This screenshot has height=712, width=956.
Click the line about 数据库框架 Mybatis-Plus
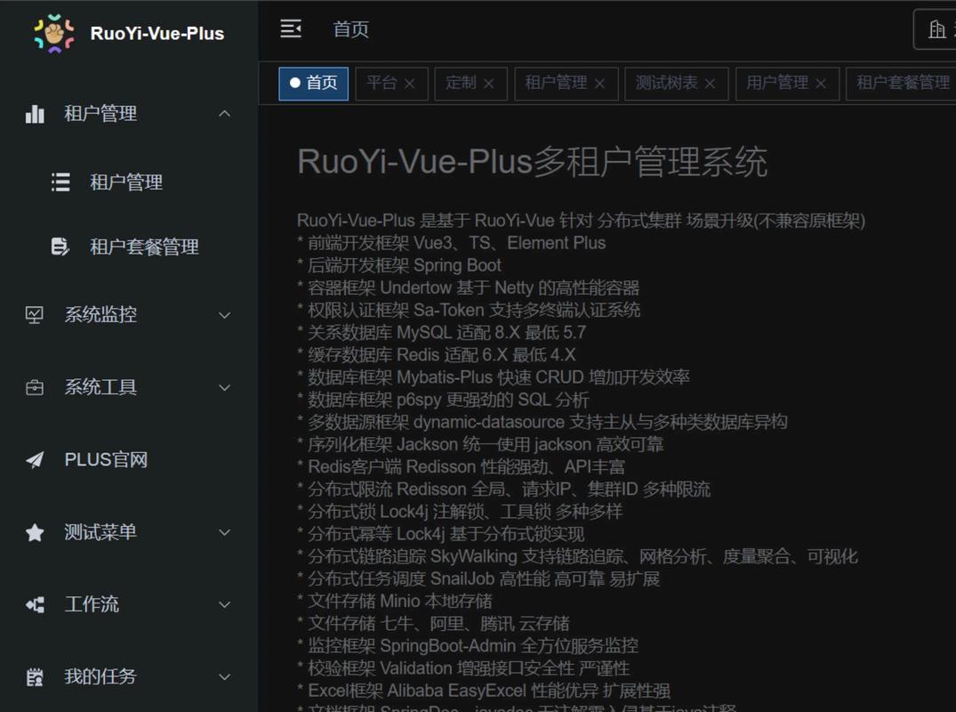tap(494, 377)
